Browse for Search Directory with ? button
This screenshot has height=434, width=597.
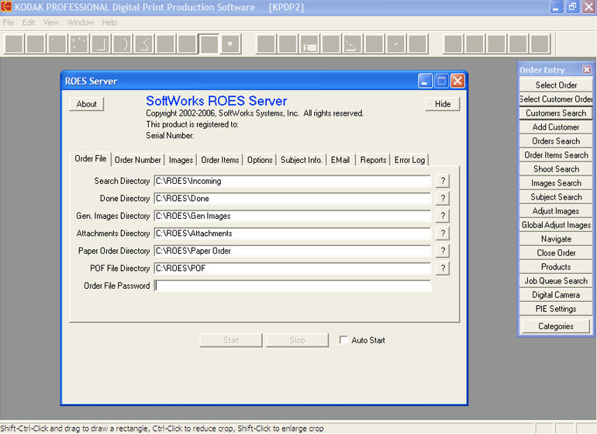pos(443,181)
